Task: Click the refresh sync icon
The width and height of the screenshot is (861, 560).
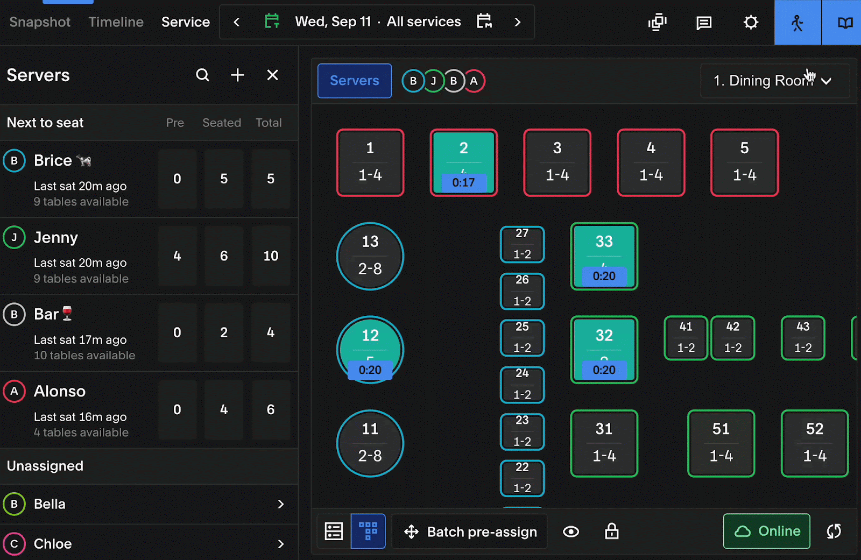Action: [x=834, y=531]
